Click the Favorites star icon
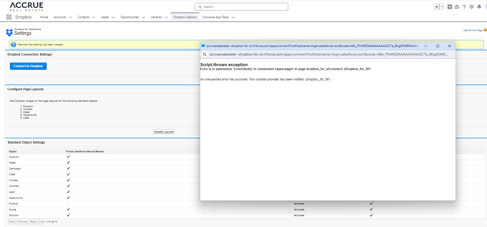487x227 pixels. [x=437, y=7]
